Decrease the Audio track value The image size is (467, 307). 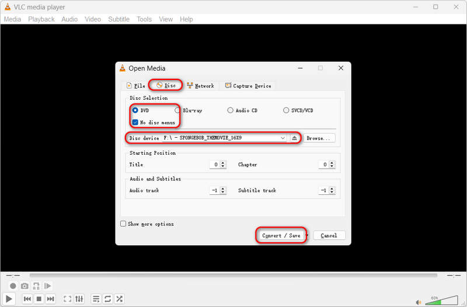(x=223, y=192)
